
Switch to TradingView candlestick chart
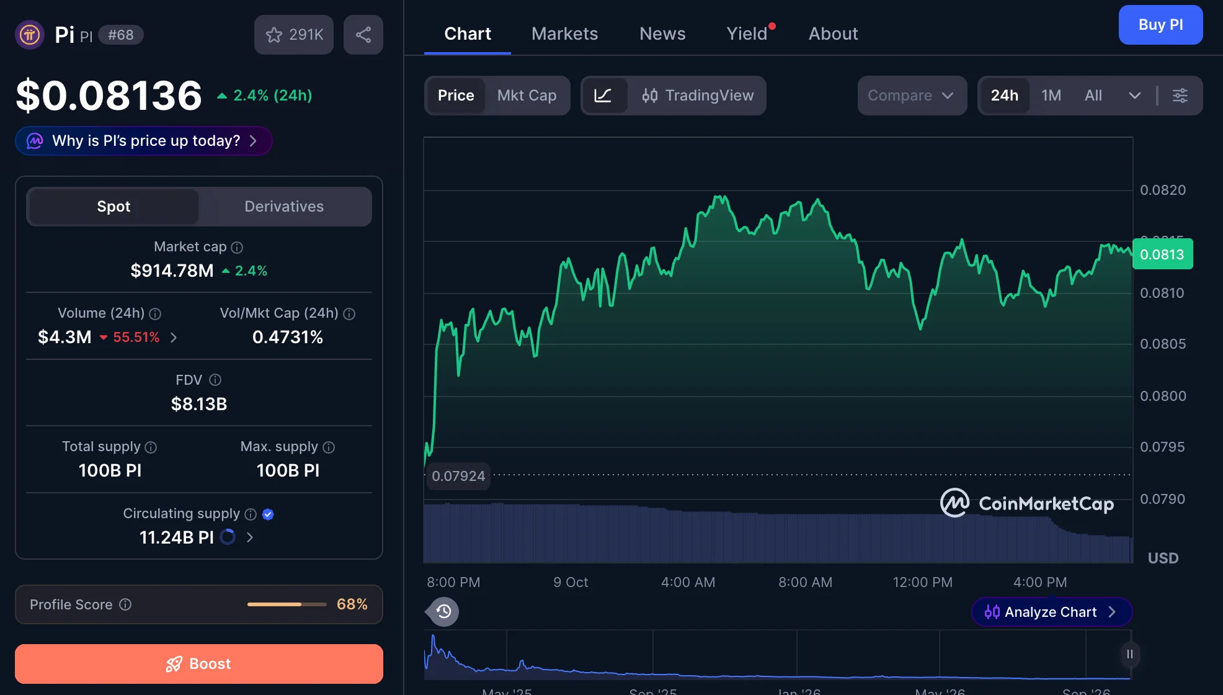697,96
